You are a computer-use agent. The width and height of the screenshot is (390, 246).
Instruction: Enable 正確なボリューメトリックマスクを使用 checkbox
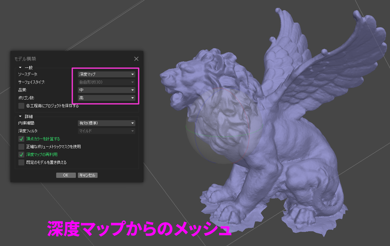click(21, 147)
